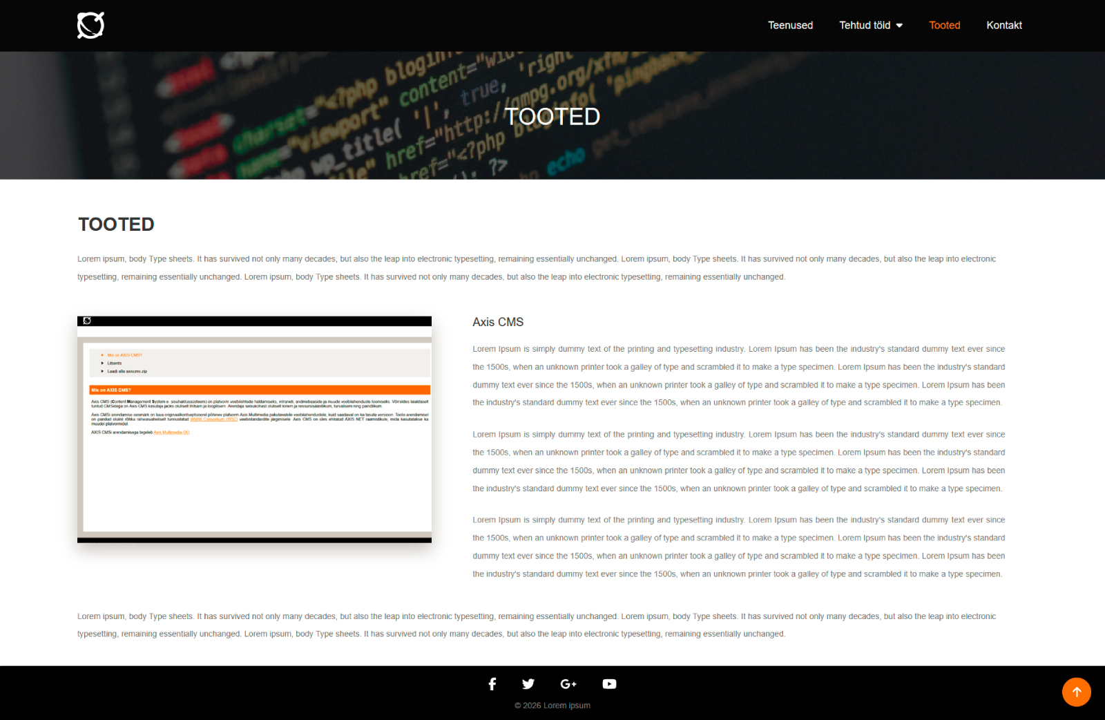
Task: Go to the Kontakt page
Action: [x=1004, y=26]
